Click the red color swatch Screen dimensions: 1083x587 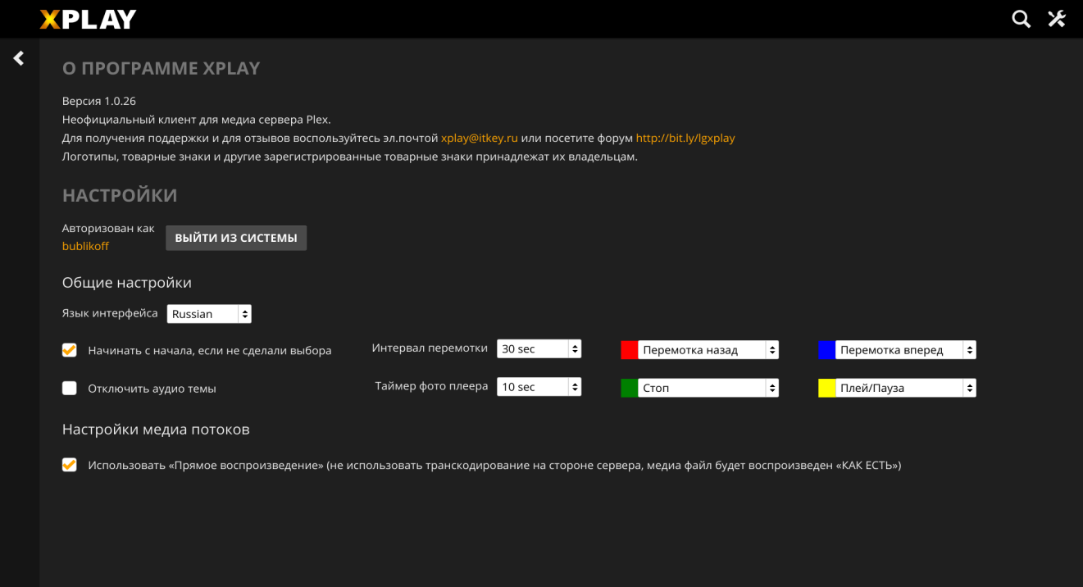click(629, 350)
